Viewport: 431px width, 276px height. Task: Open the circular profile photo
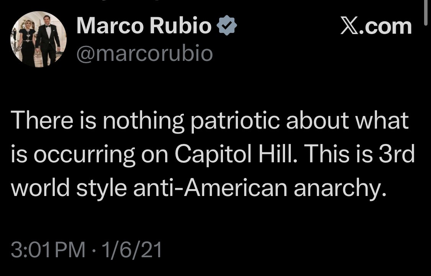(38, 39)
